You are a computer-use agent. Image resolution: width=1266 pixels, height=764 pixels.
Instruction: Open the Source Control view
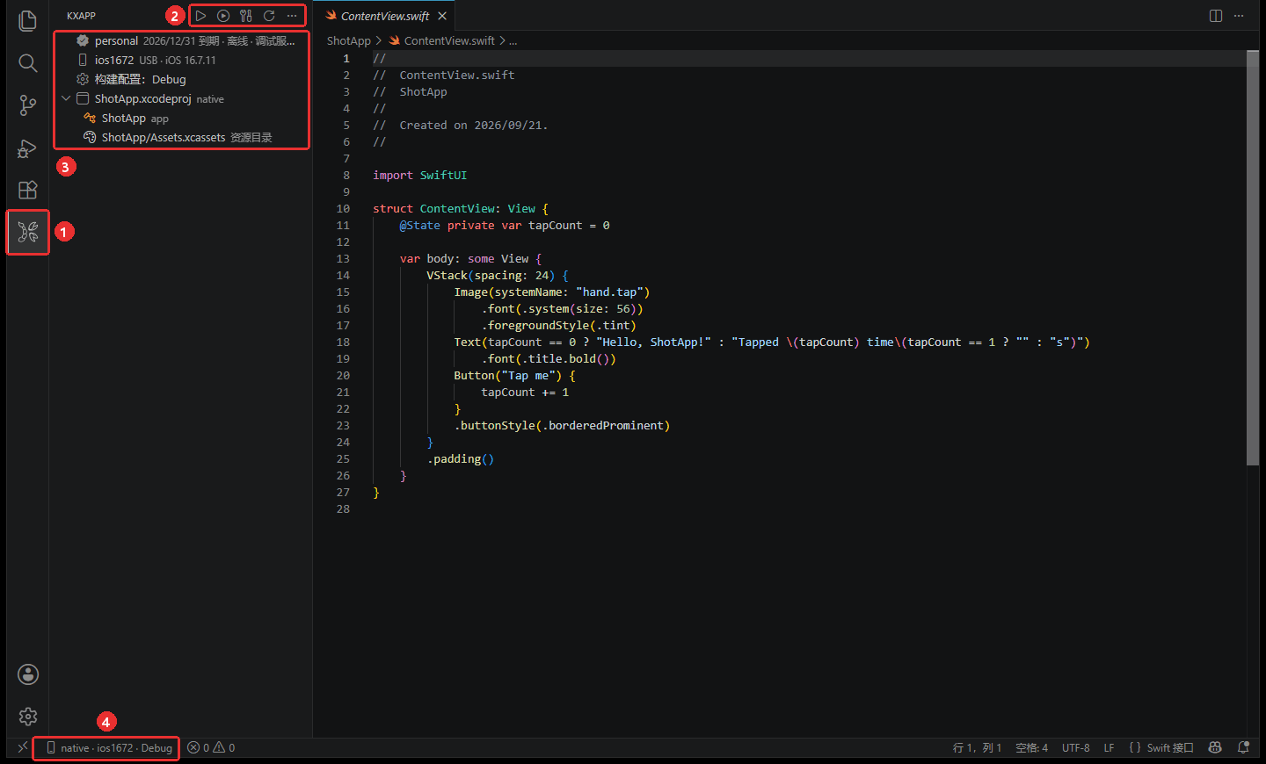point(27,105)
